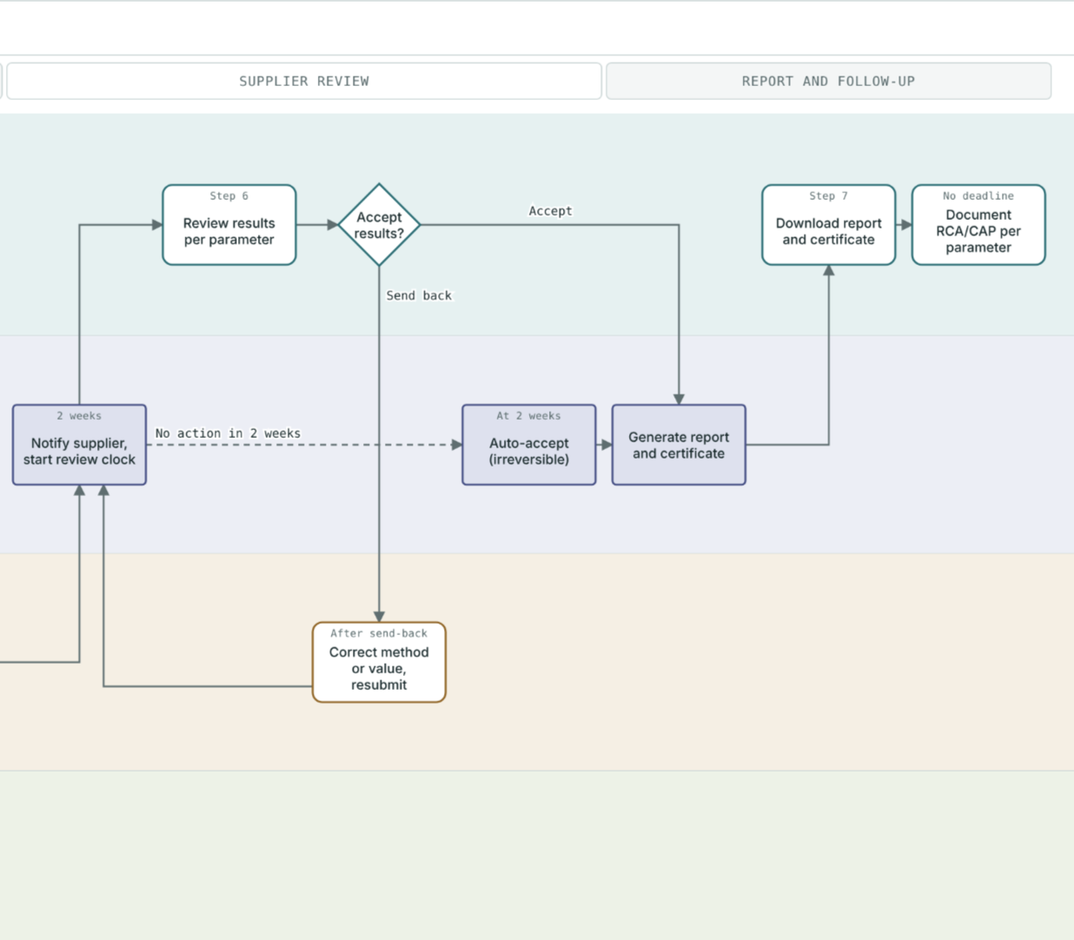Select the Download report and certificate node
The width and height of the screenshot is (1074, 940).
tap(829, 225)
